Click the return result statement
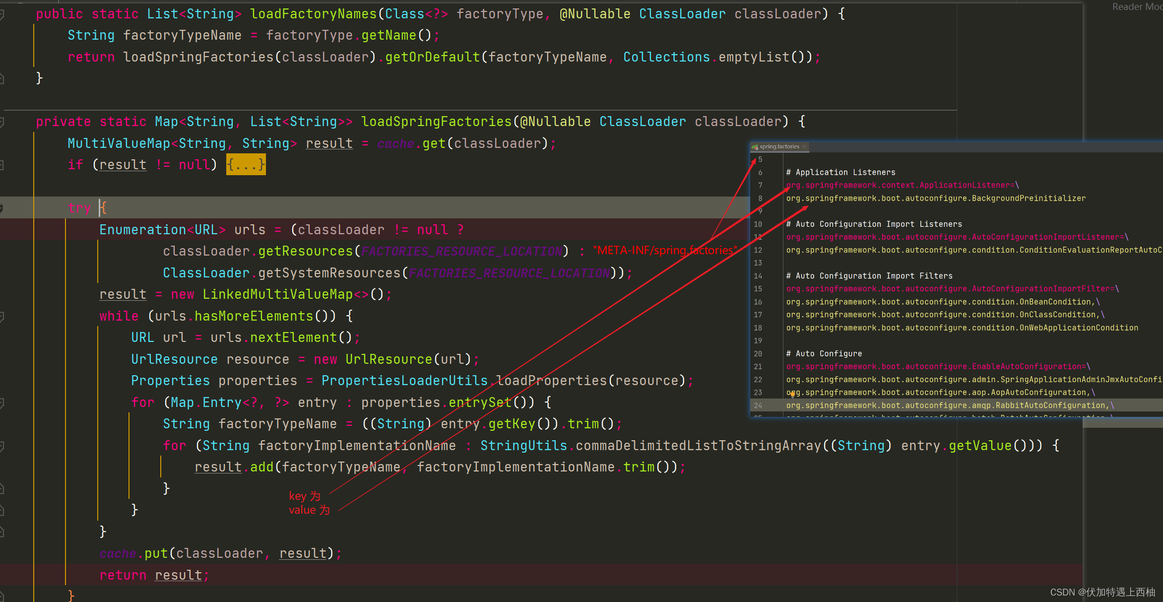1163x602 pixels. coord(154,575)
